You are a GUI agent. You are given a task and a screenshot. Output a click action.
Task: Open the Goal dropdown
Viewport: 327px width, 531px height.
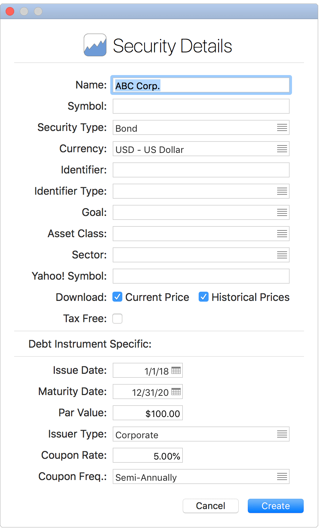click(x=282, y=212)
